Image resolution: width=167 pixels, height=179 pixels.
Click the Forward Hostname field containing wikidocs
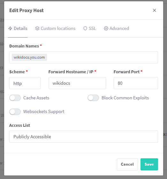77,83
